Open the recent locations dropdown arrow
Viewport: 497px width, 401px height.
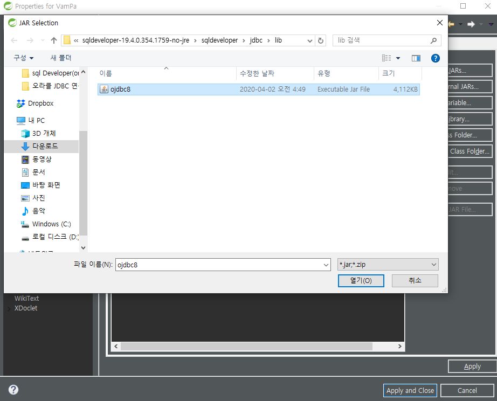pos(43,40)
